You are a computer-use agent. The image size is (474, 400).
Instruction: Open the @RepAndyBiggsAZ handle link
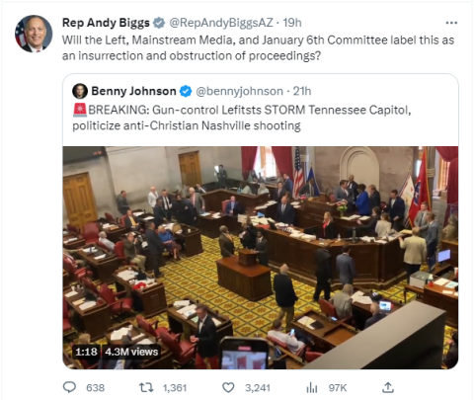point(221,23)
